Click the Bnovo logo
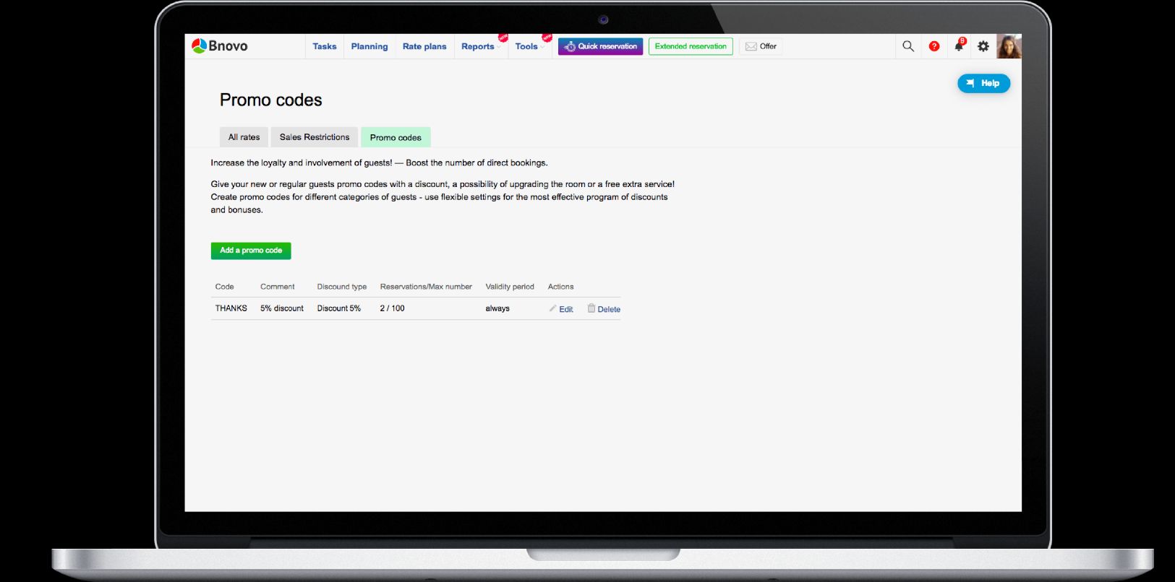This screenshot has height=582, width=1175. 219,46
